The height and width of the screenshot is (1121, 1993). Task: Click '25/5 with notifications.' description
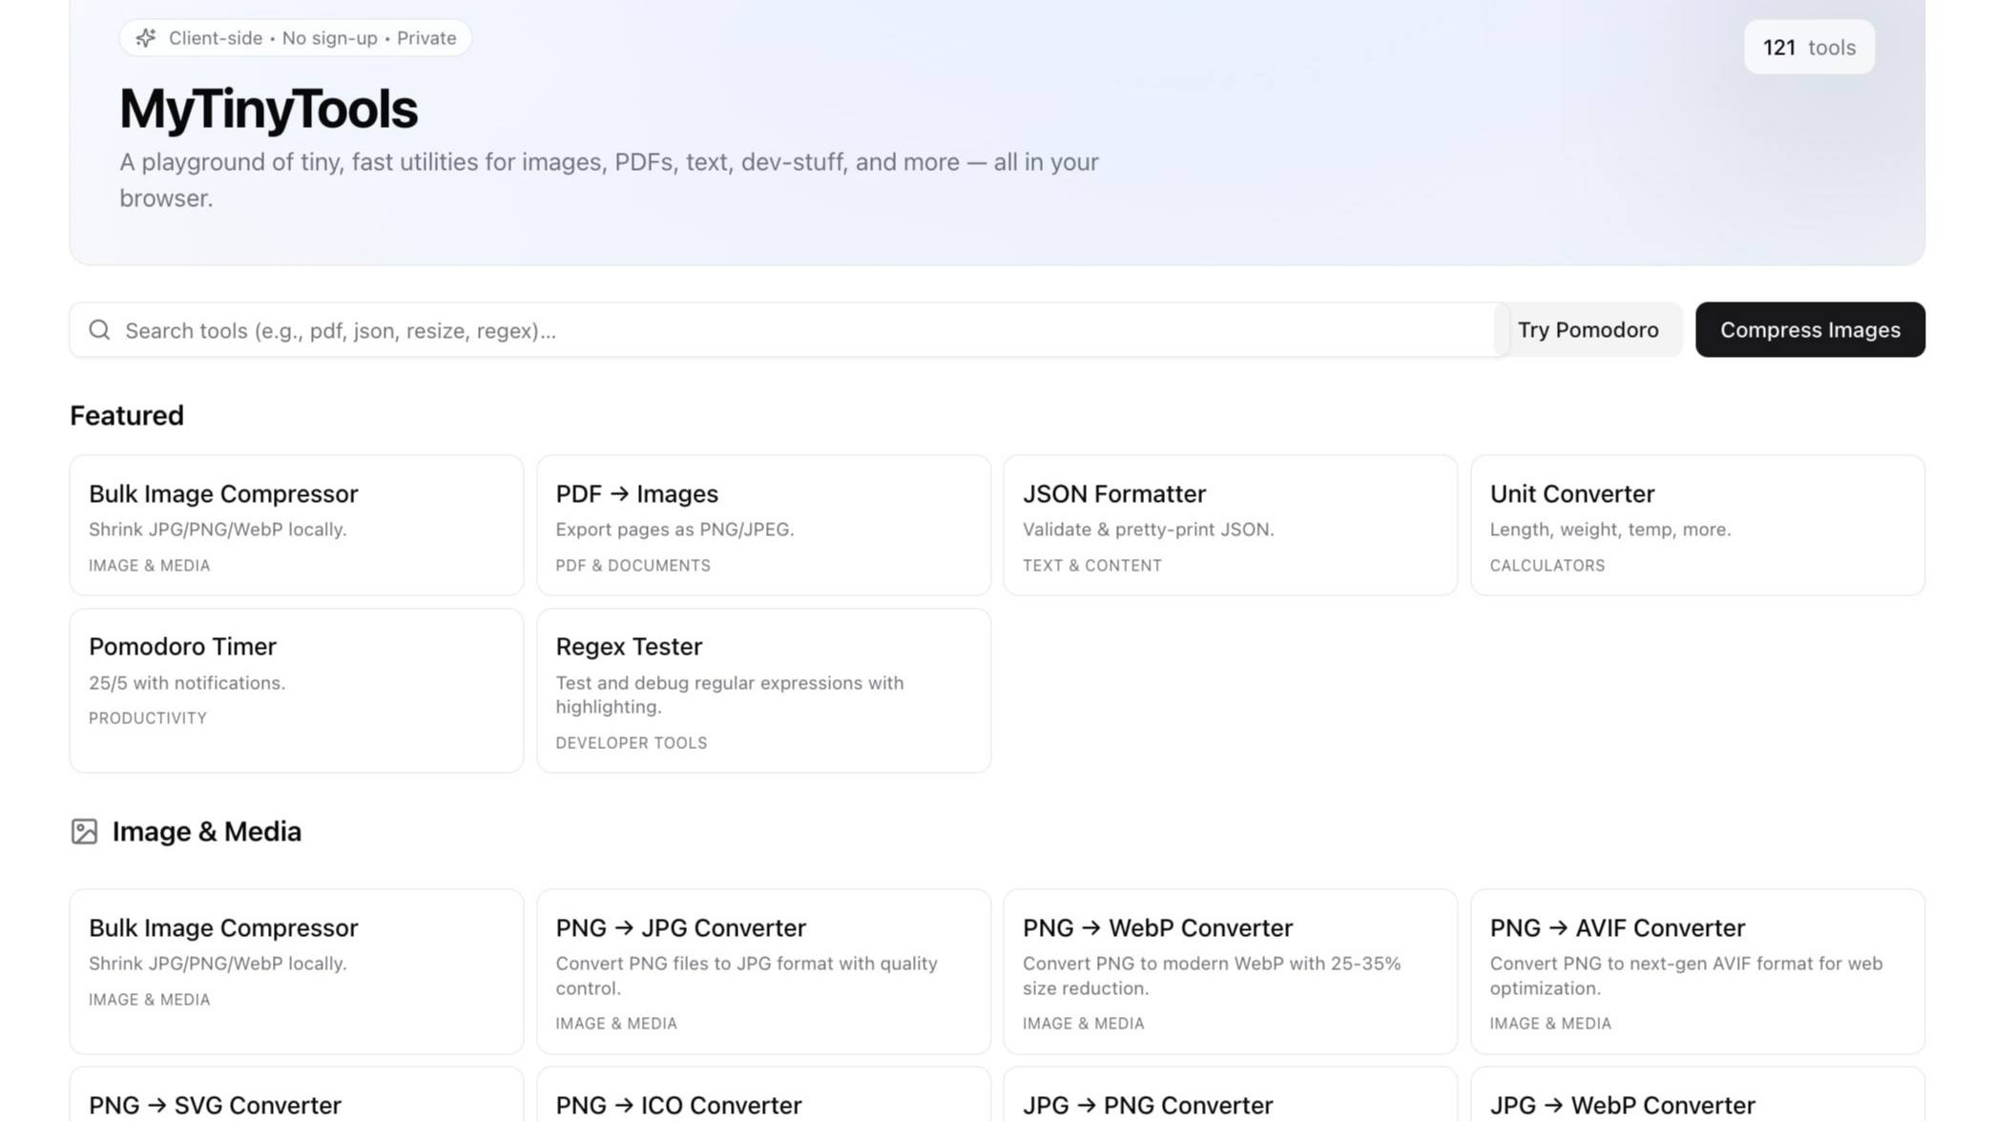tap(187, 683)
